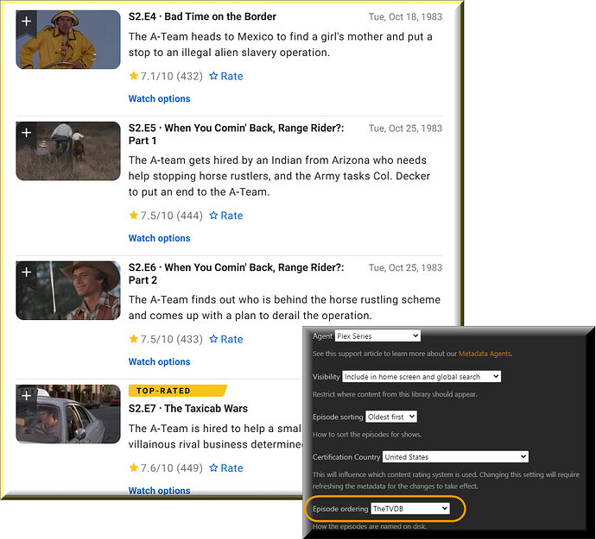The height and width of the screenshot is (539, 596).
Task: Click the 7.6/10 (449) rating
Action: [166, 468]
